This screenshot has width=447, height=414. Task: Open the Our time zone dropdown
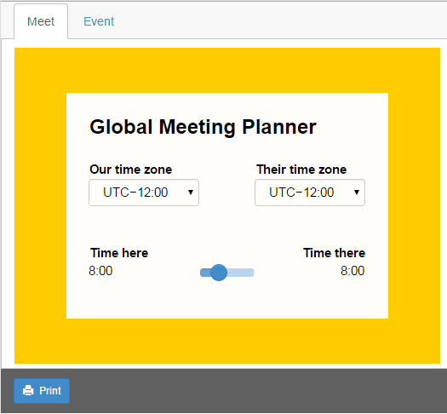tap(144, 193)
